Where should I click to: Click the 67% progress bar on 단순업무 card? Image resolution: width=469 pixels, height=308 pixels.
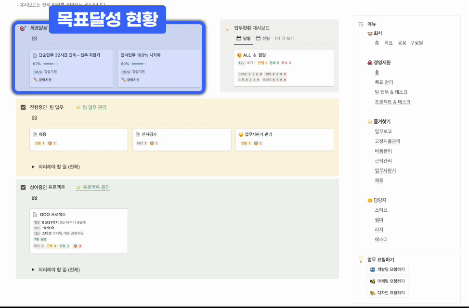[x=51, y=64]
